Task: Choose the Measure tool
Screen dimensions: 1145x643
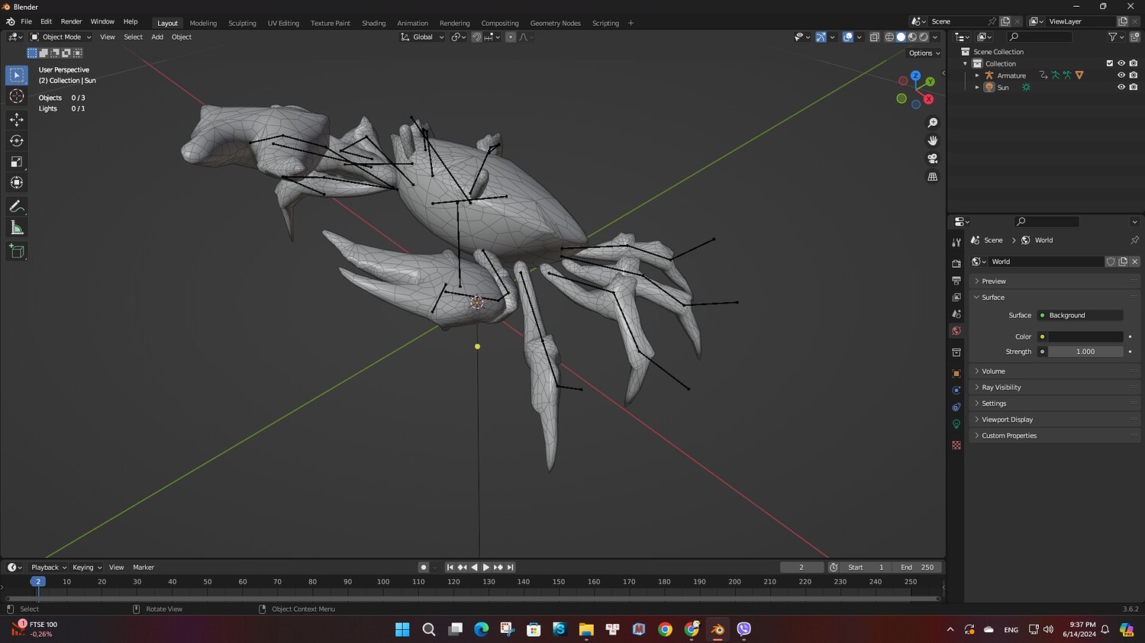Action: (16, 228)
